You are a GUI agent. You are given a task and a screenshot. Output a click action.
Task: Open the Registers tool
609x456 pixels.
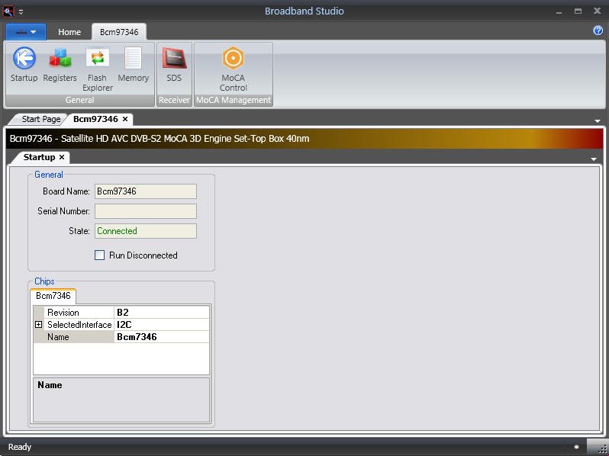coord(60,59)
